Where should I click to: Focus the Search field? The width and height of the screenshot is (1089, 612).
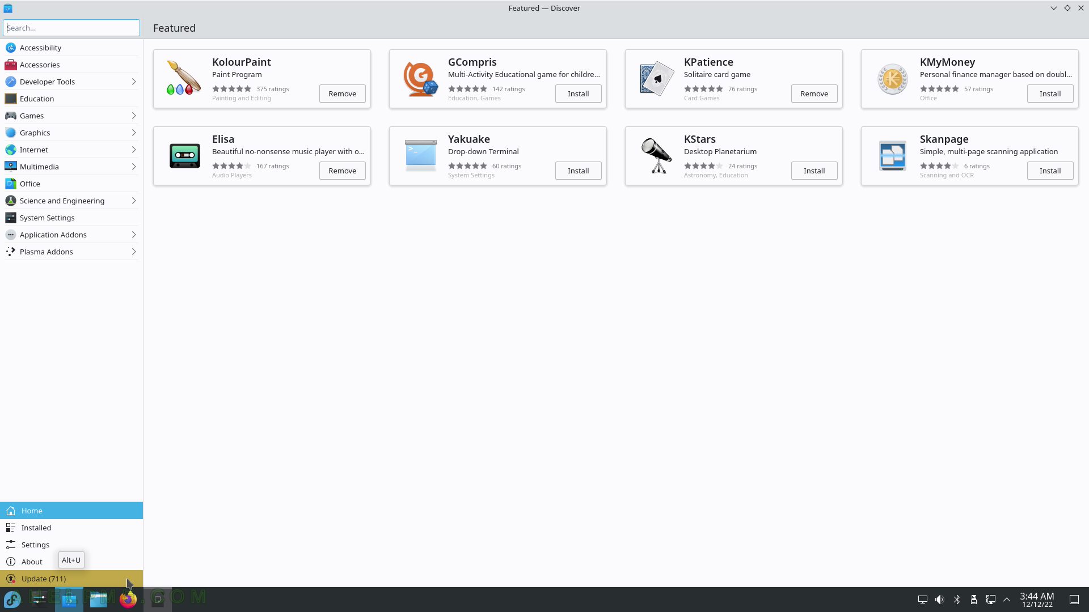point(71,28)
